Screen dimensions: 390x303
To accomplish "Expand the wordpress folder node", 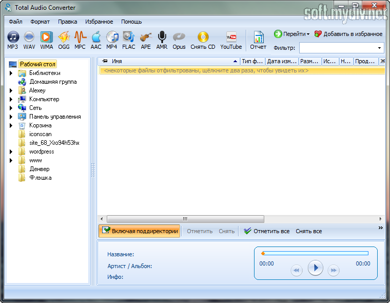I will pyautogui.click(x=11, y=151).
